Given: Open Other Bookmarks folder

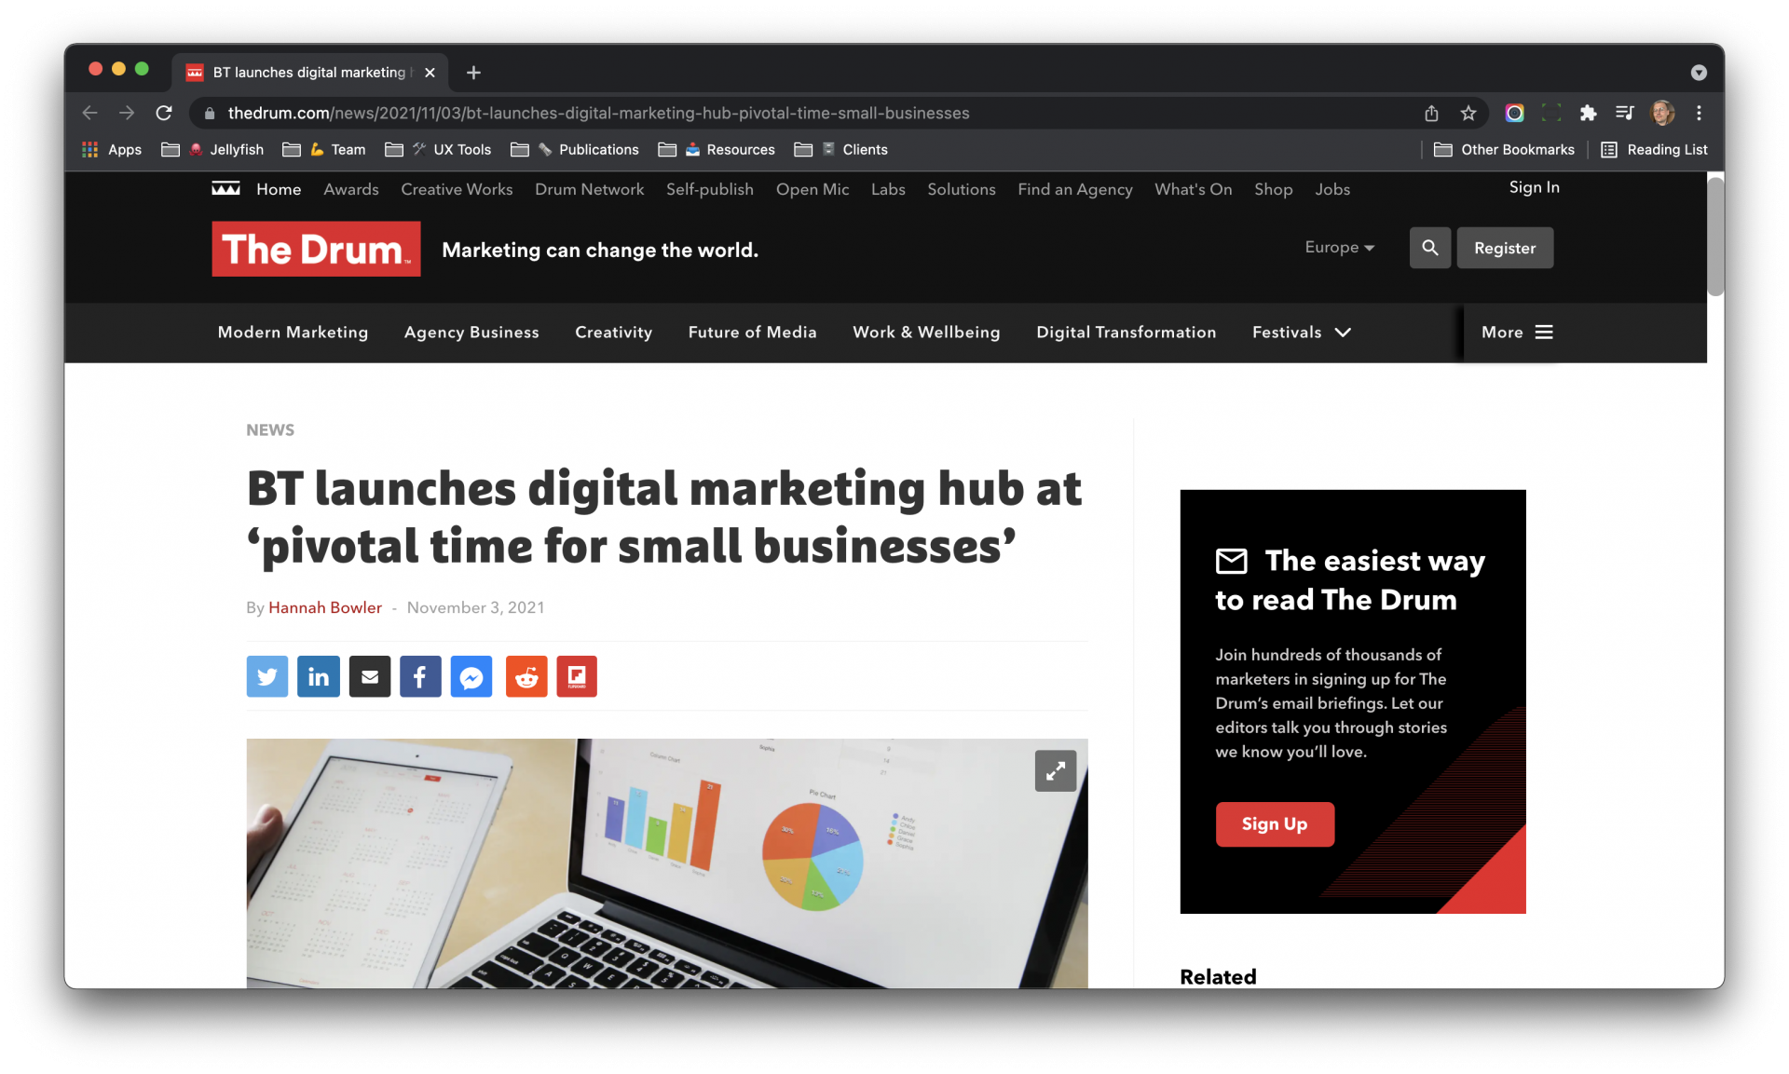Looking at the screenshot, I should (x=1504, y=149).
